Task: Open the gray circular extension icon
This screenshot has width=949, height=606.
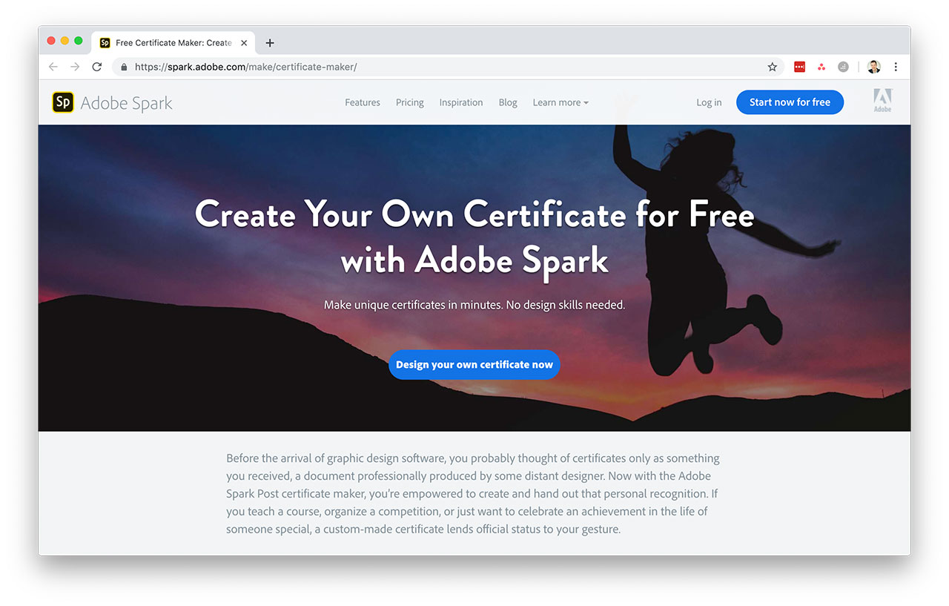Action: (x=843, y=67)
